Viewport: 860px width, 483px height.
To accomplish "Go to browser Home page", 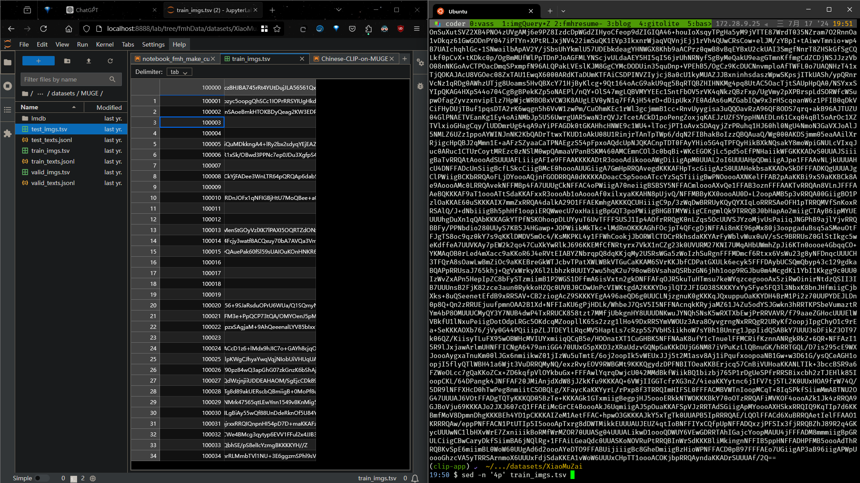I will pos(69,29).
